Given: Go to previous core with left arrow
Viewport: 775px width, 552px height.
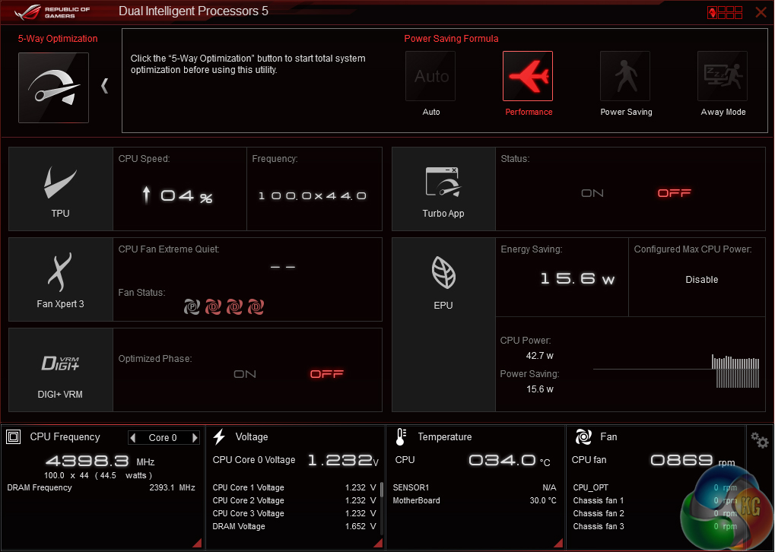Looking at the screenshot, I should (x=132, y=438).
